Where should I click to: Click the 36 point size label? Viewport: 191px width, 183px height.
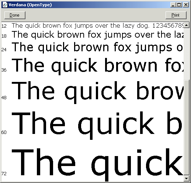pyautogui.click(x=4, y=70)
